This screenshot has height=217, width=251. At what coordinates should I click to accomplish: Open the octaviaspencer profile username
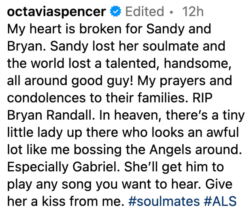point(57,12)
